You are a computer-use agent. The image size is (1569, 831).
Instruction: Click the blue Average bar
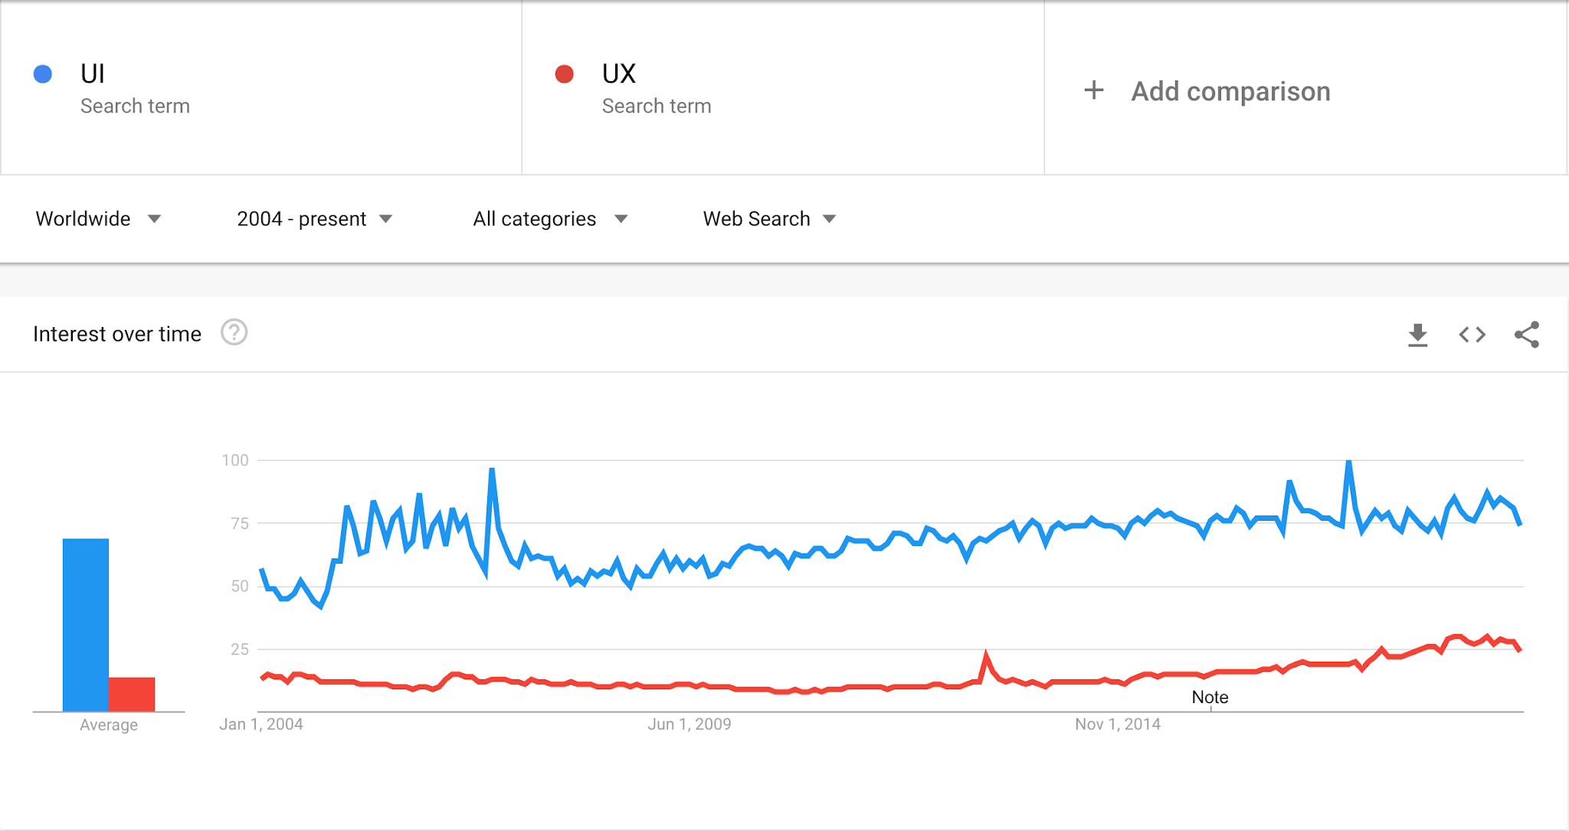(x=86, y=624)
